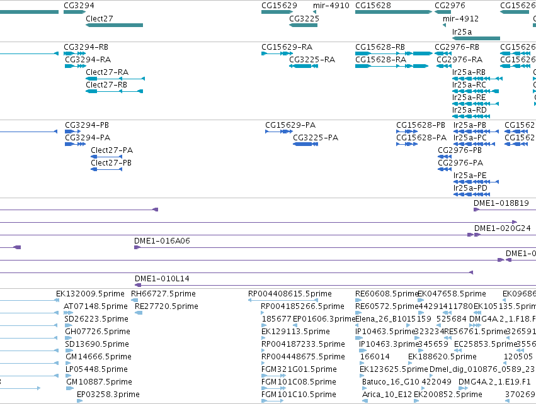Select protein Clect27-PB
This screenshot has height=404, width=536.
106,169
